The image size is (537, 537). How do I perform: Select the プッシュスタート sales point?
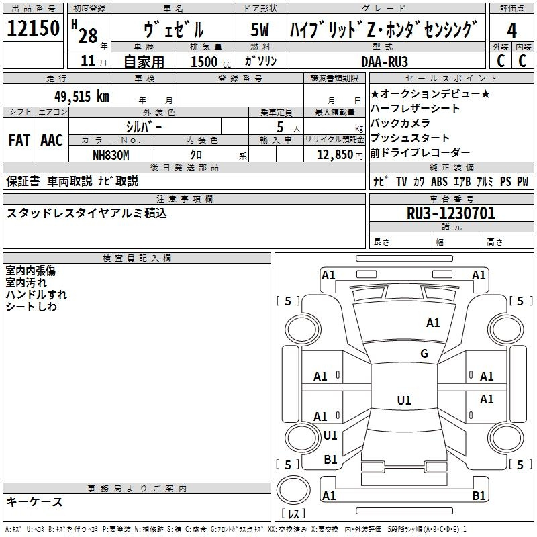point(409,138)
